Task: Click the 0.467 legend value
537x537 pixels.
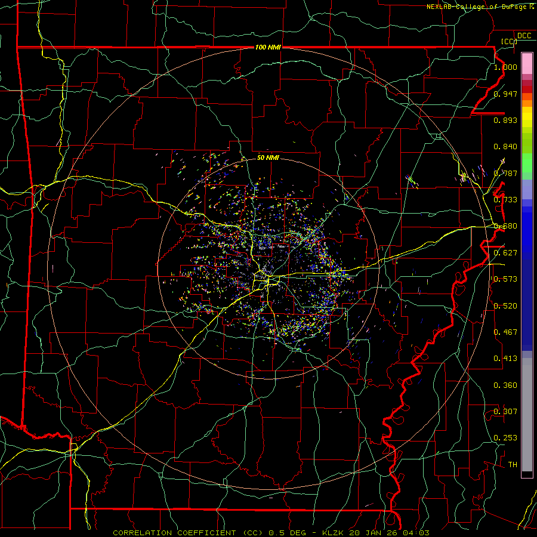Action: 505,332
